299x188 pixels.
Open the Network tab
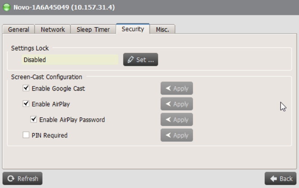53,29
